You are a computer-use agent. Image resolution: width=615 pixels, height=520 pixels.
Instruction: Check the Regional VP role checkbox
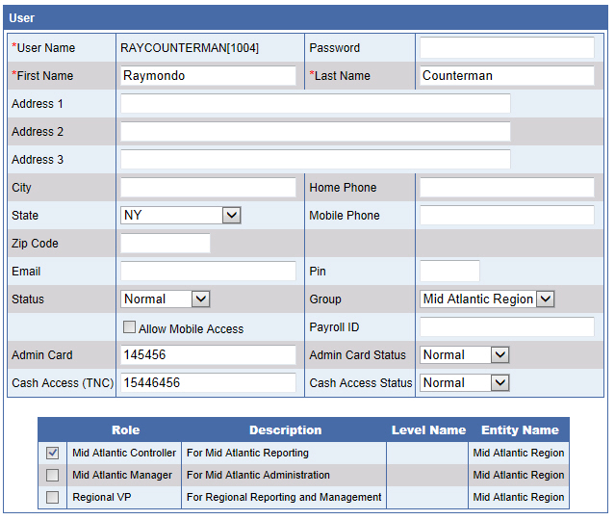pos(53,497)
